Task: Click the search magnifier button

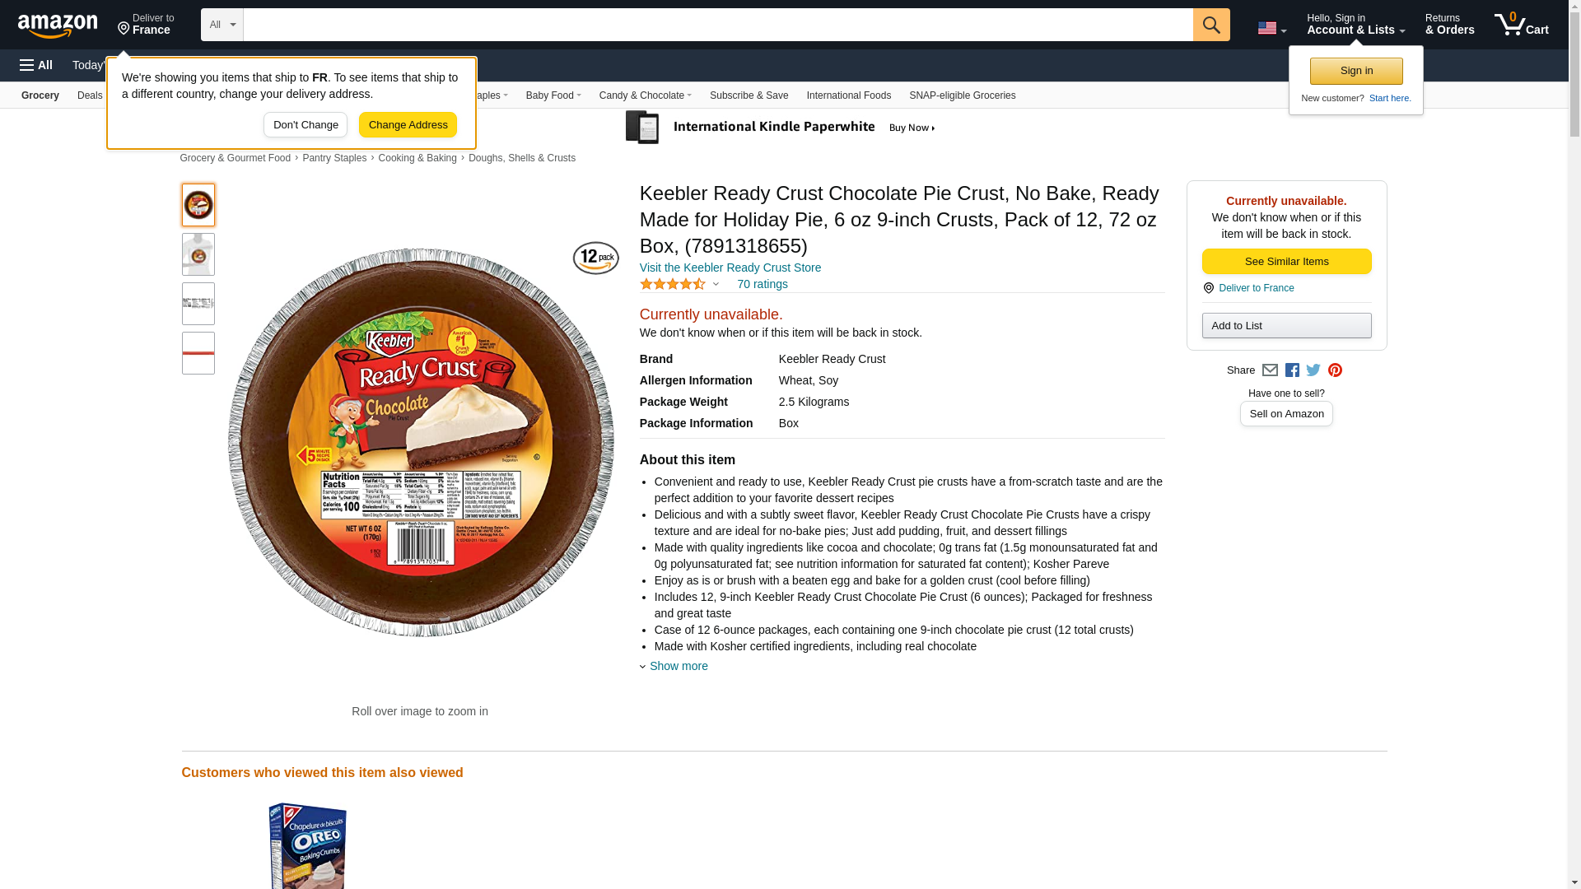Action: [x=1210, y=25]
